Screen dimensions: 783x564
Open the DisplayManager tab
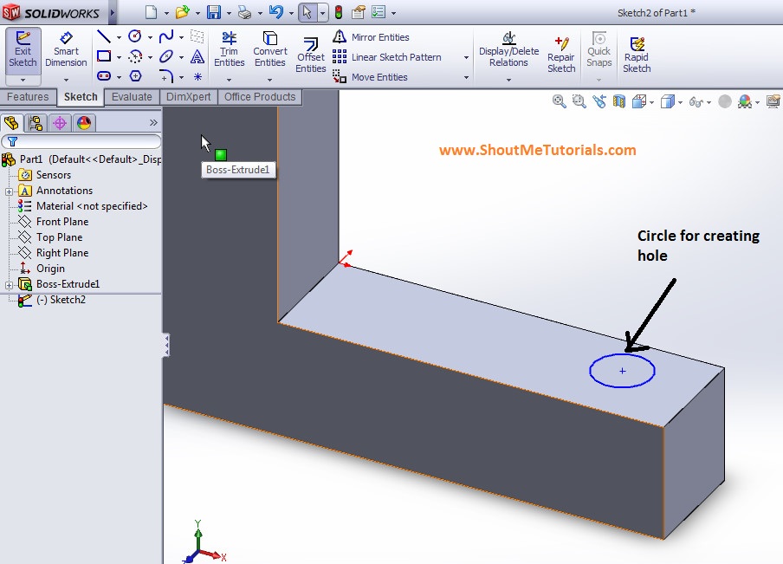[84, 123]
